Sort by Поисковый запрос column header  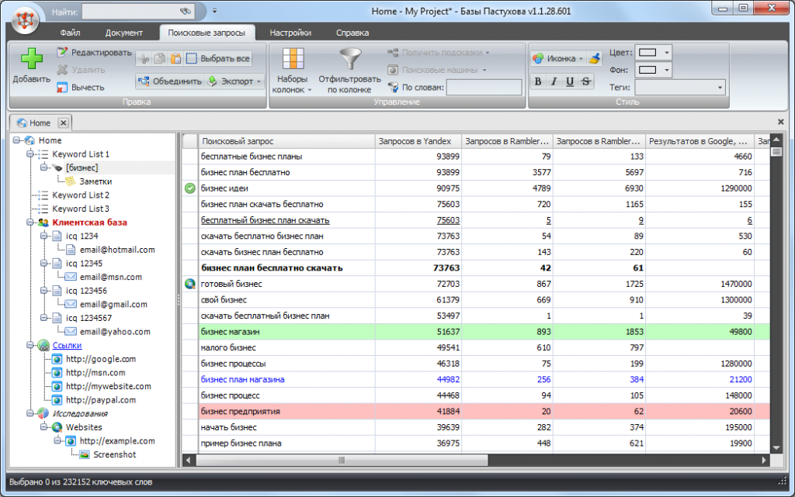[287, 141]
